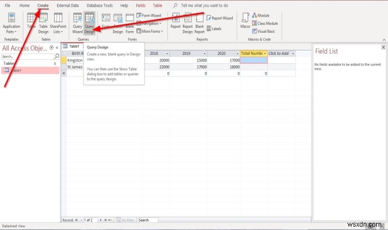Open the 2019 column dropdown
Image resolution: width=388 pixels, height=230 pixels.
205,53
